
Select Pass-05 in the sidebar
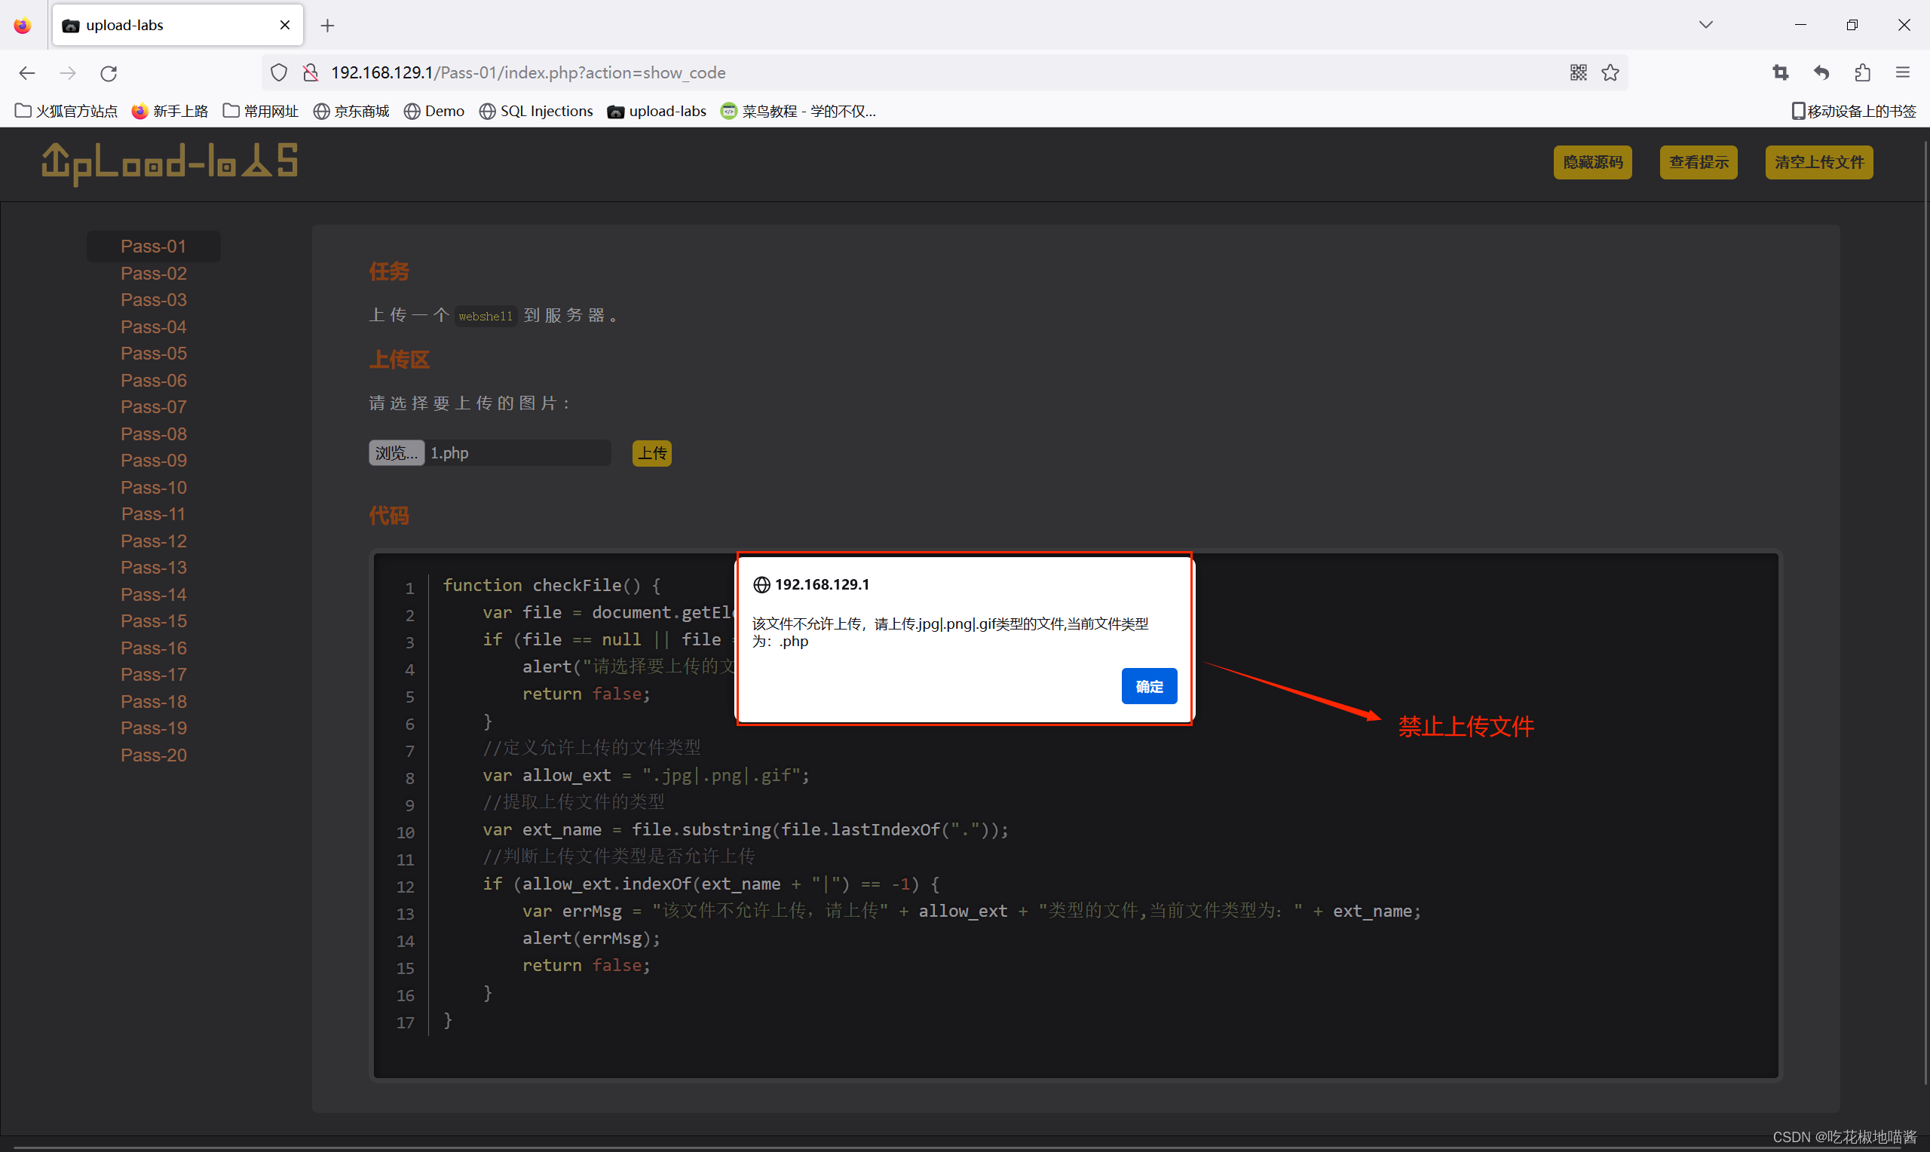click(x=153, y=353)
